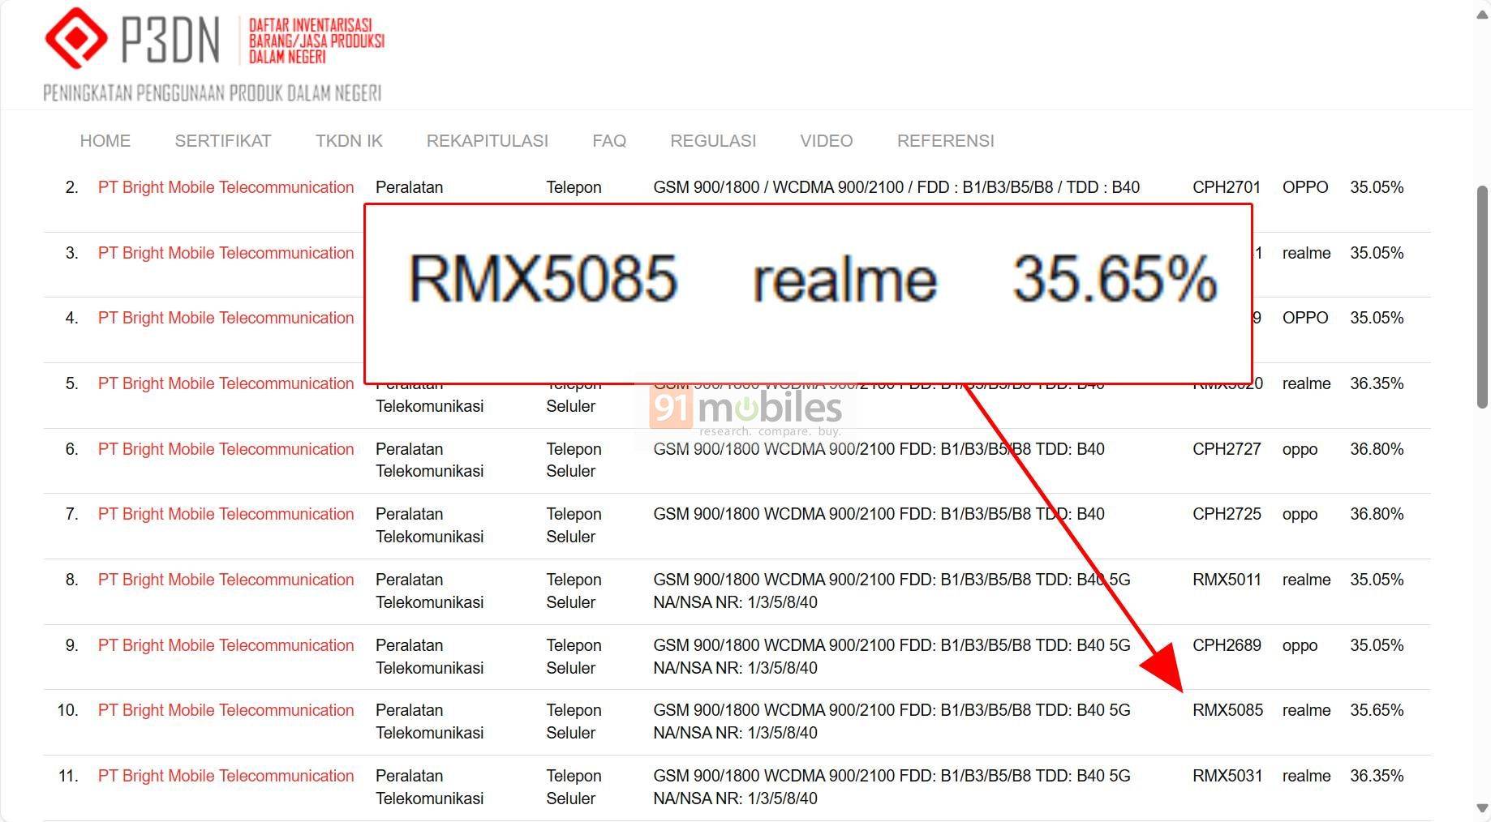Viewport: 1491px width, 822px height.
Task: Open PT Bright Mobile Telecommunication link in row 3
Action: point(226,253)
